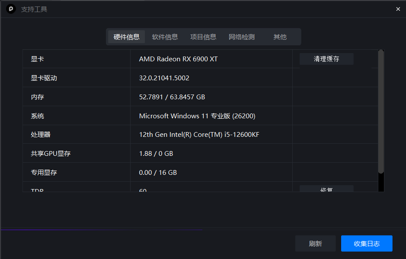Click the hardware list vertical scrollbar
The height and width of the screenshot is (259, 406).
click(x=381, y=112)
